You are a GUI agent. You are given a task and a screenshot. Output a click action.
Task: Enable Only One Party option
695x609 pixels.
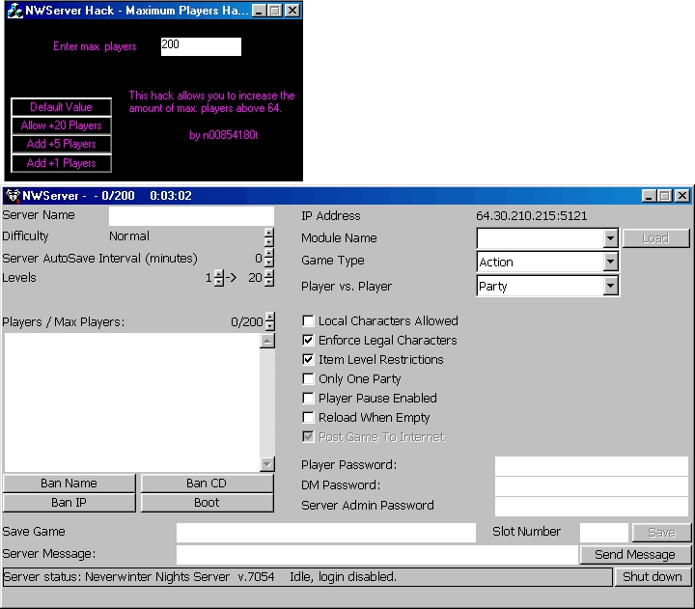click(x=309, y=379)
